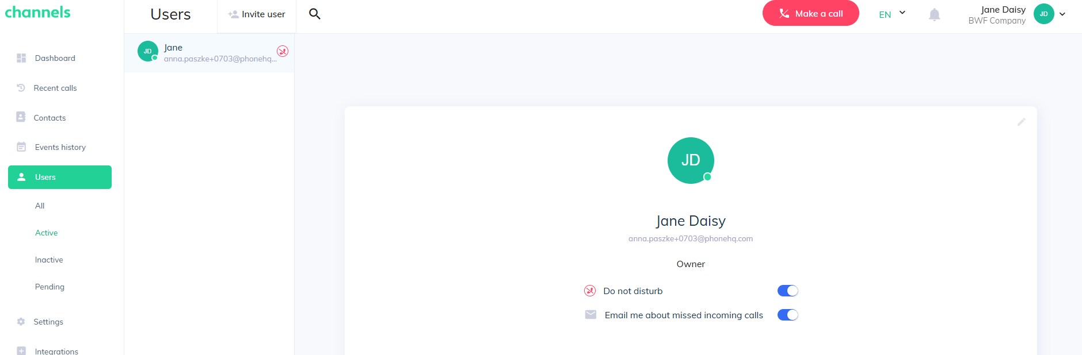The width and height of the screenshot is (1082, 355).
Task: Open Events history
Action: (x=60, y=147)
